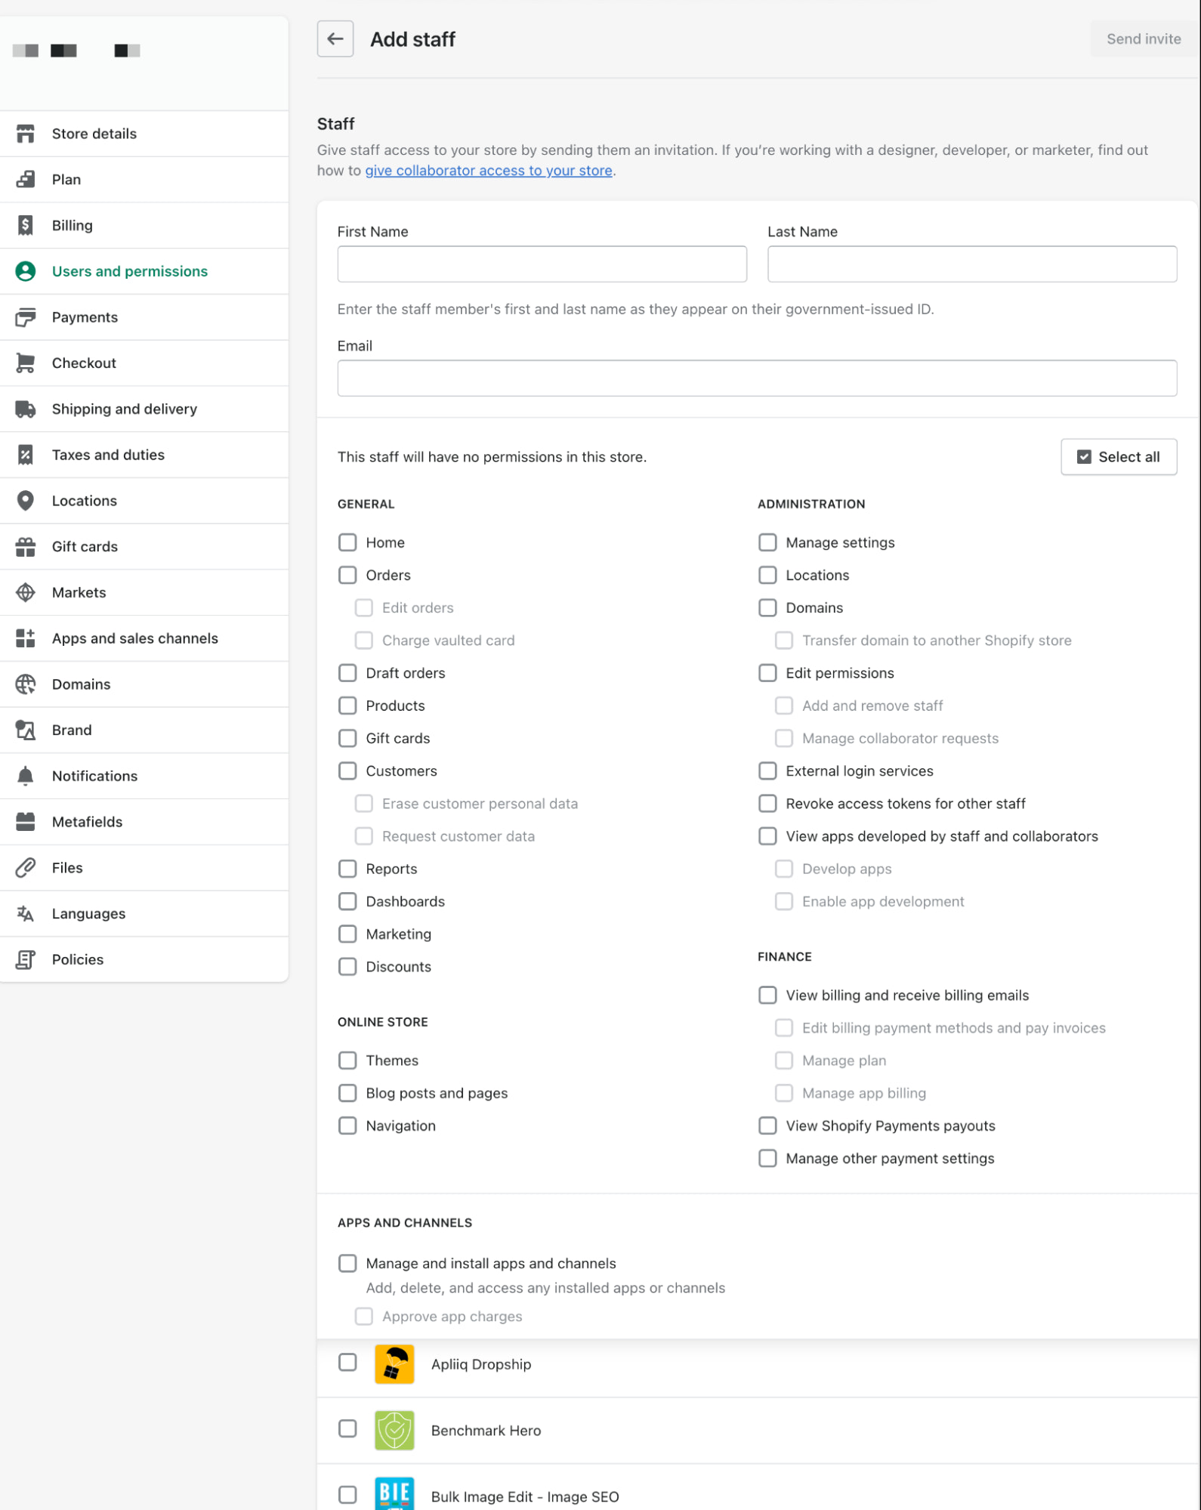The width and height of the screenshot is (1201, 1510).
Task: Click the Gift cards present icon in sidebar
Action: click(26, 547)
